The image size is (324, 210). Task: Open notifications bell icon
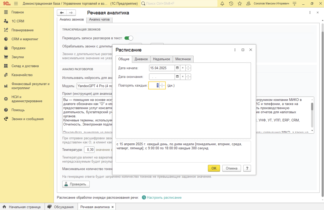222,4
